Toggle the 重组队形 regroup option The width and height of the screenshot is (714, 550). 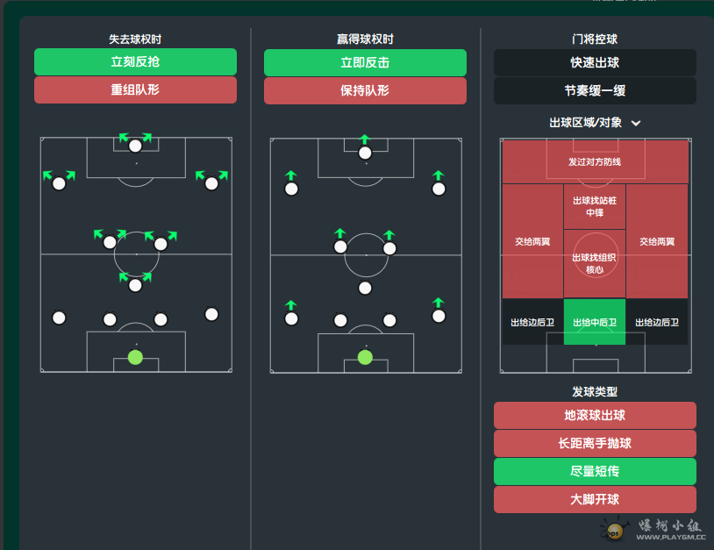click(x=135, y=90)
